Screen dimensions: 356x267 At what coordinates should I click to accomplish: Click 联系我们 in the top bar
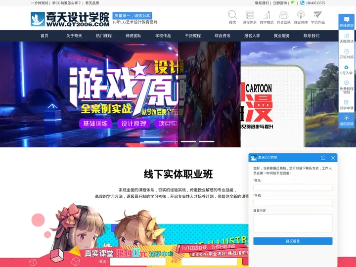[262, 3]
